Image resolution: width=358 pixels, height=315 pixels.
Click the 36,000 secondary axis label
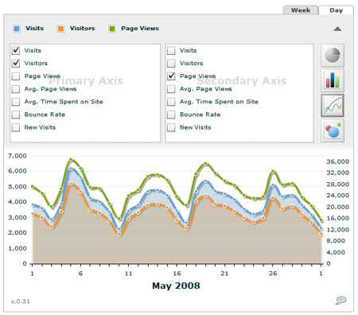coord(337,161)
